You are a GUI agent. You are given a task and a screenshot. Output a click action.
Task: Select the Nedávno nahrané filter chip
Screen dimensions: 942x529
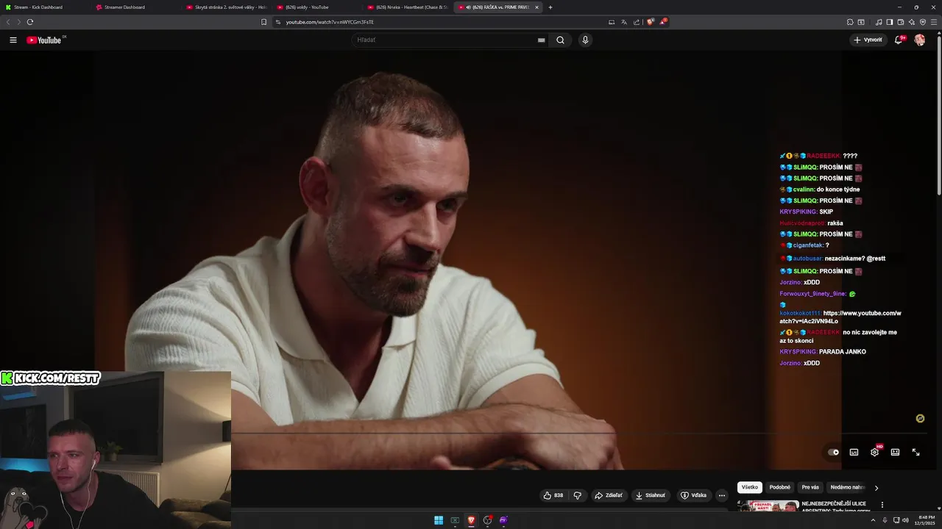point(847,487)
